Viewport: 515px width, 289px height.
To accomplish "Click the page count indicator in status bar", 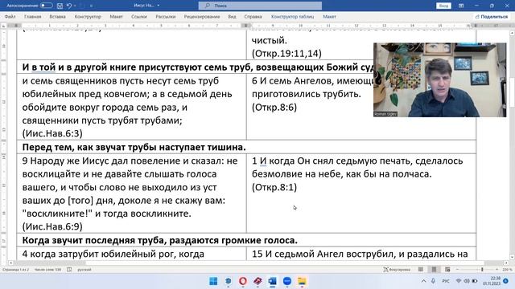I will coord(16,270).
